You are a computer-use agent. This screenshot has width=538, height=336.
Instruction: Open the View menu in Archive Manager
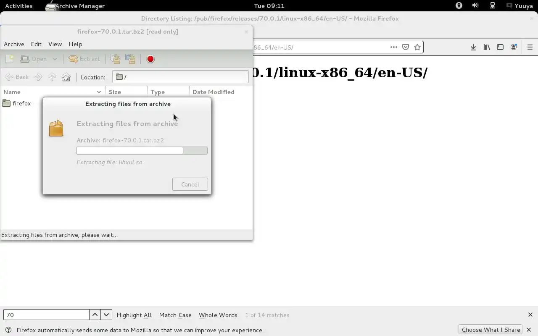55,44
